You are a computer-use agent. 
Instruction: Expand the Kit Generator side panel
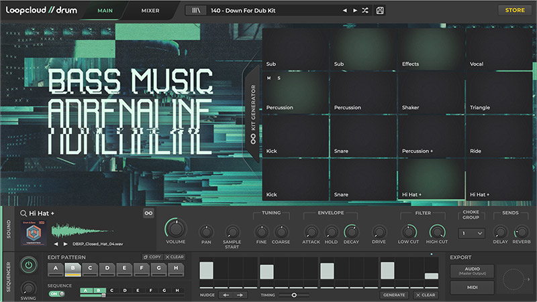253,114
